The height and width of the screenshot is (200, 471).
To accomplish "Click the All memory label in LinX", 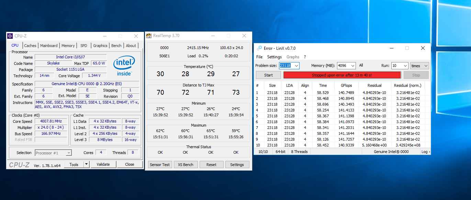I will tap(361, 66).
